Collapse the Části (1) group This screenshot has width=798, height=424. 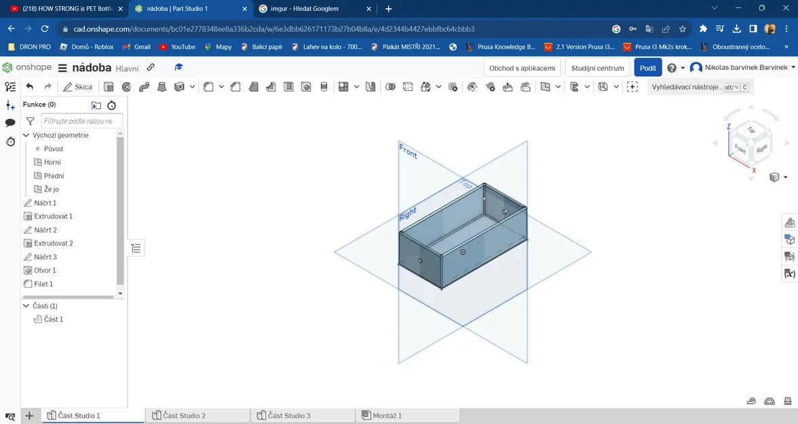(26, 306)
